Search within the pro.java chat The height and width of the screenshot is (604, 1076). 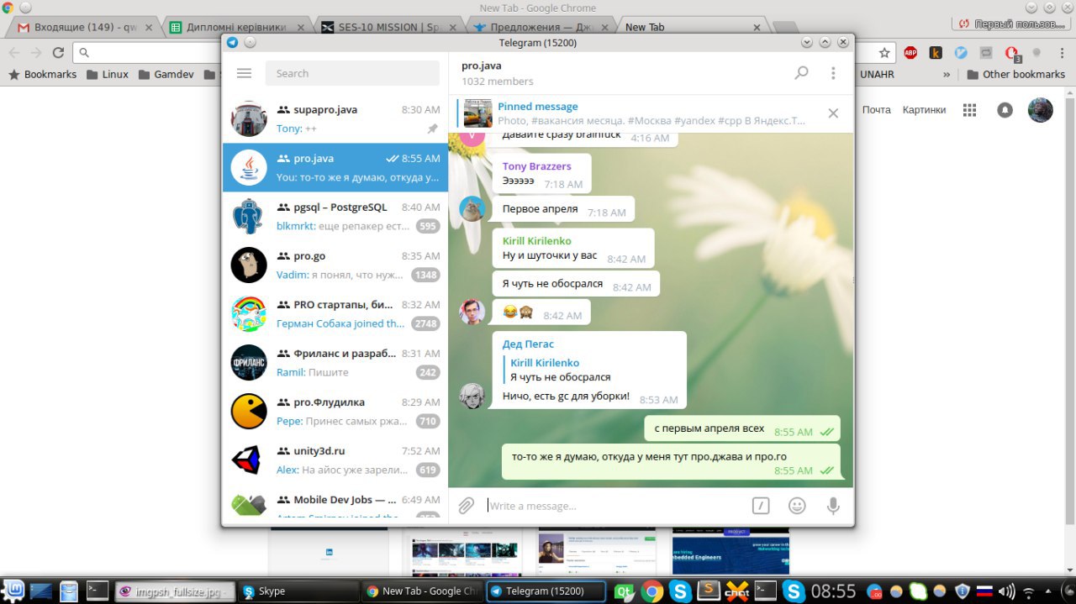801,73
